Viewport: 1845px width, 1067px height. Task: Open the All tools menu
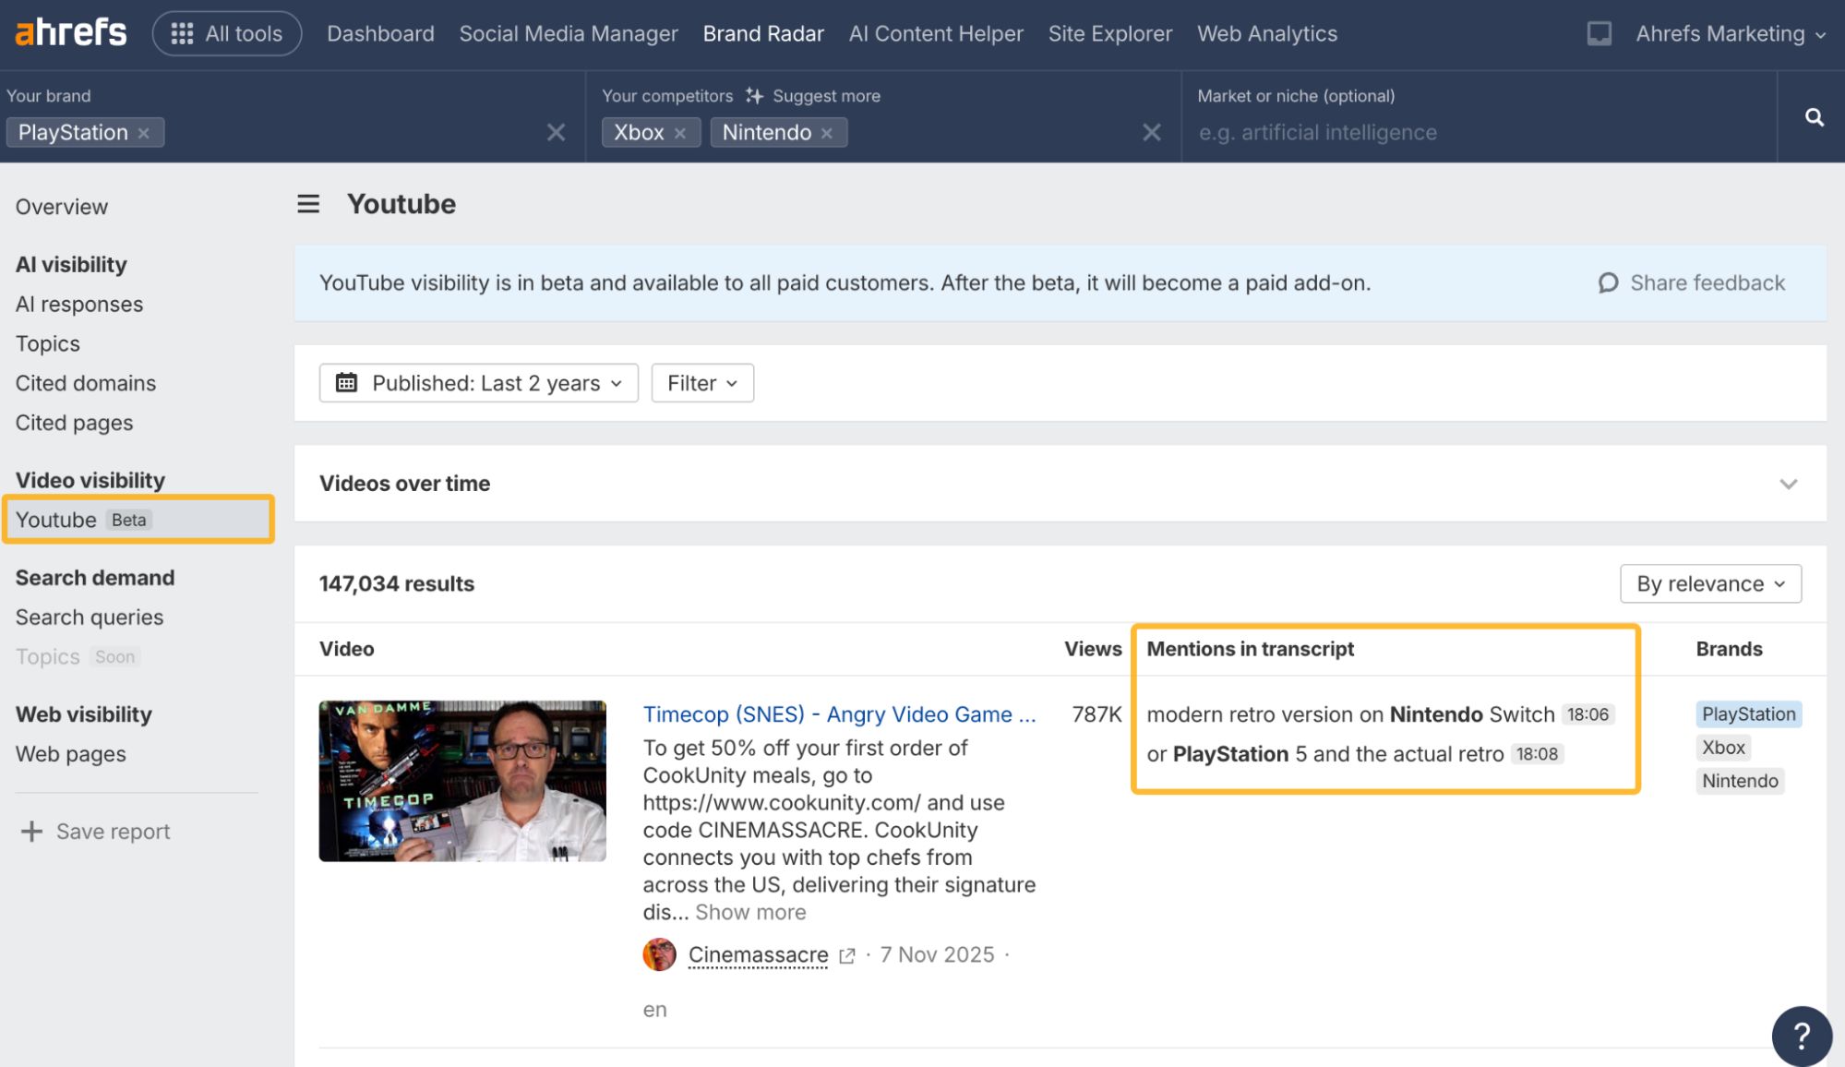(227, 34)
